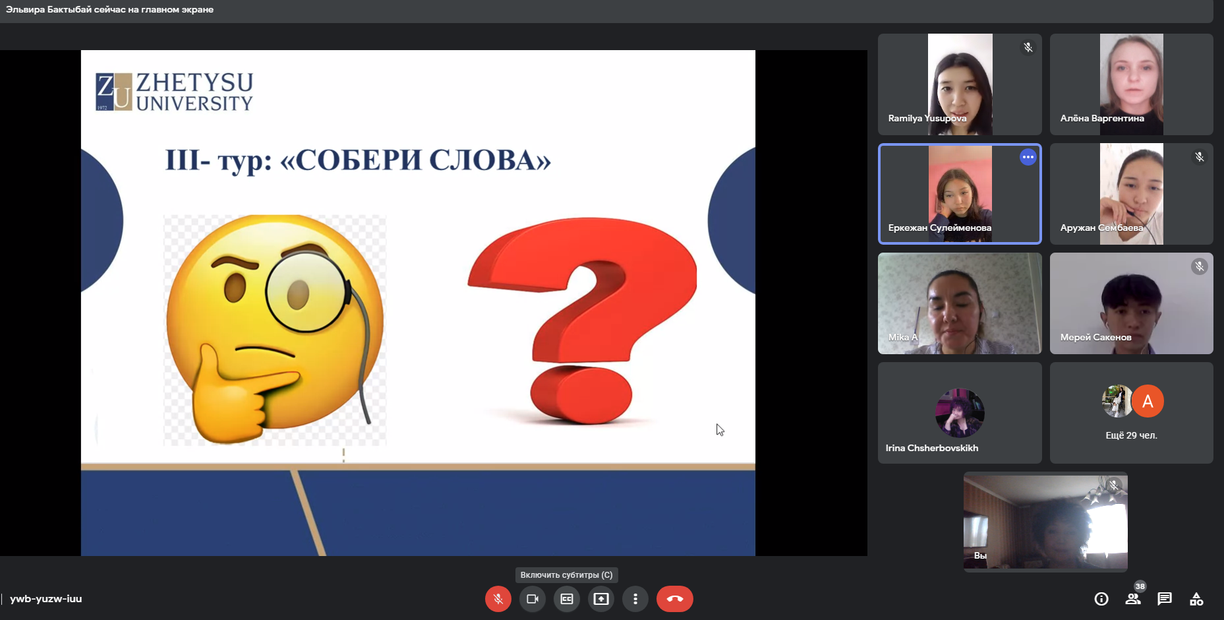Select Ramilya Yusupova's video tile
This screenshot has height=620, width=1224.
tap(960, 84)
